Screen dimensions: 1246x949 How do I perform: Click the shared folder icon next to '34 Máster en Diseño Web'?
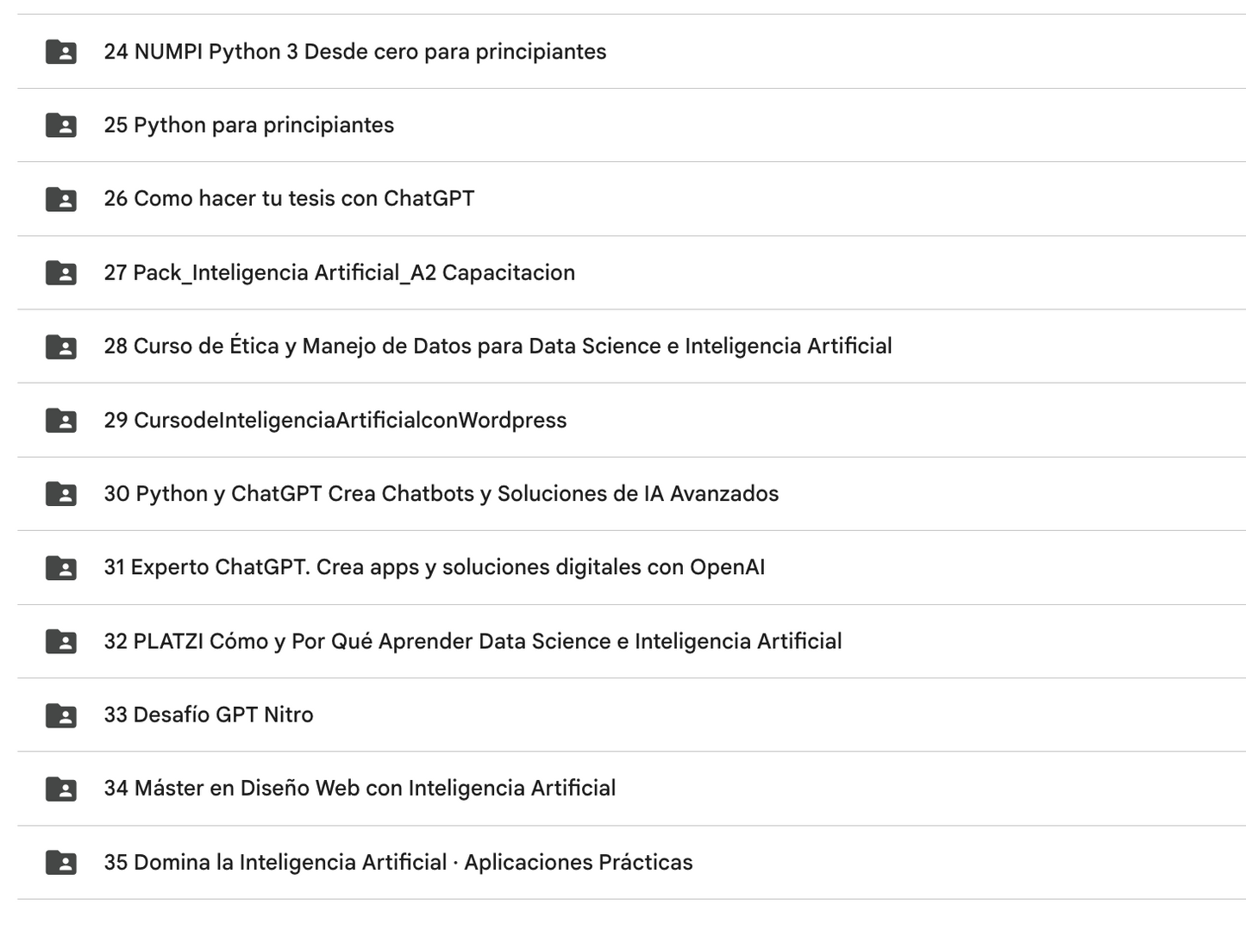[x=60, y=789]
